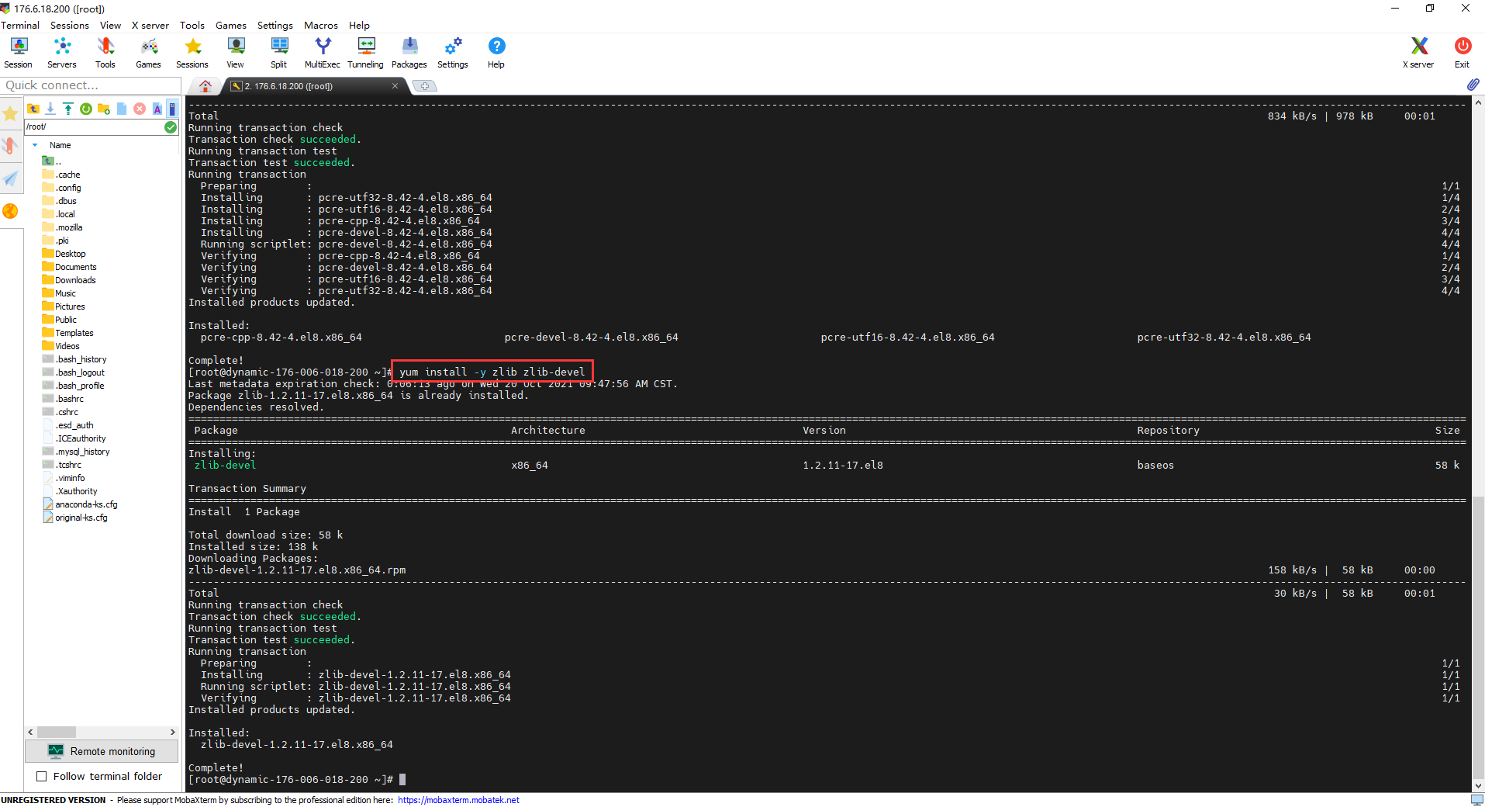
Task: Open the Games toolbar icon
Action: 149,53
